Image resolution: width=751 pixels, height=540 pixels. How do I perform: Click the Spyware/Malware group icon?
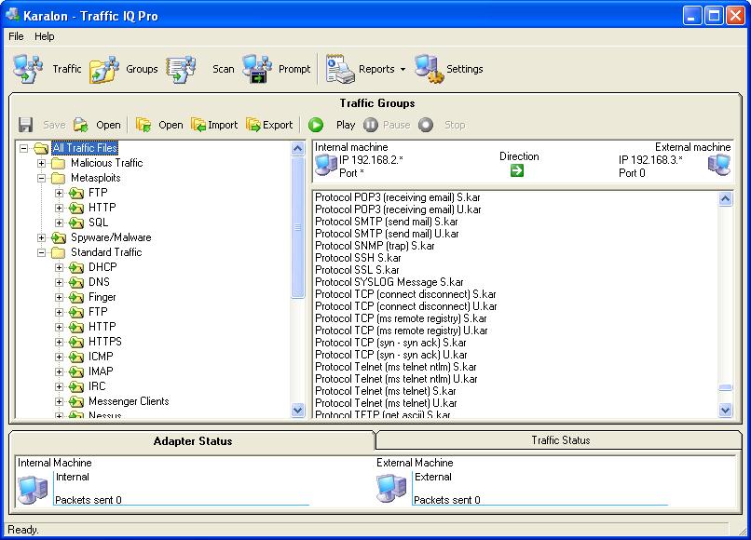(59, 238)
